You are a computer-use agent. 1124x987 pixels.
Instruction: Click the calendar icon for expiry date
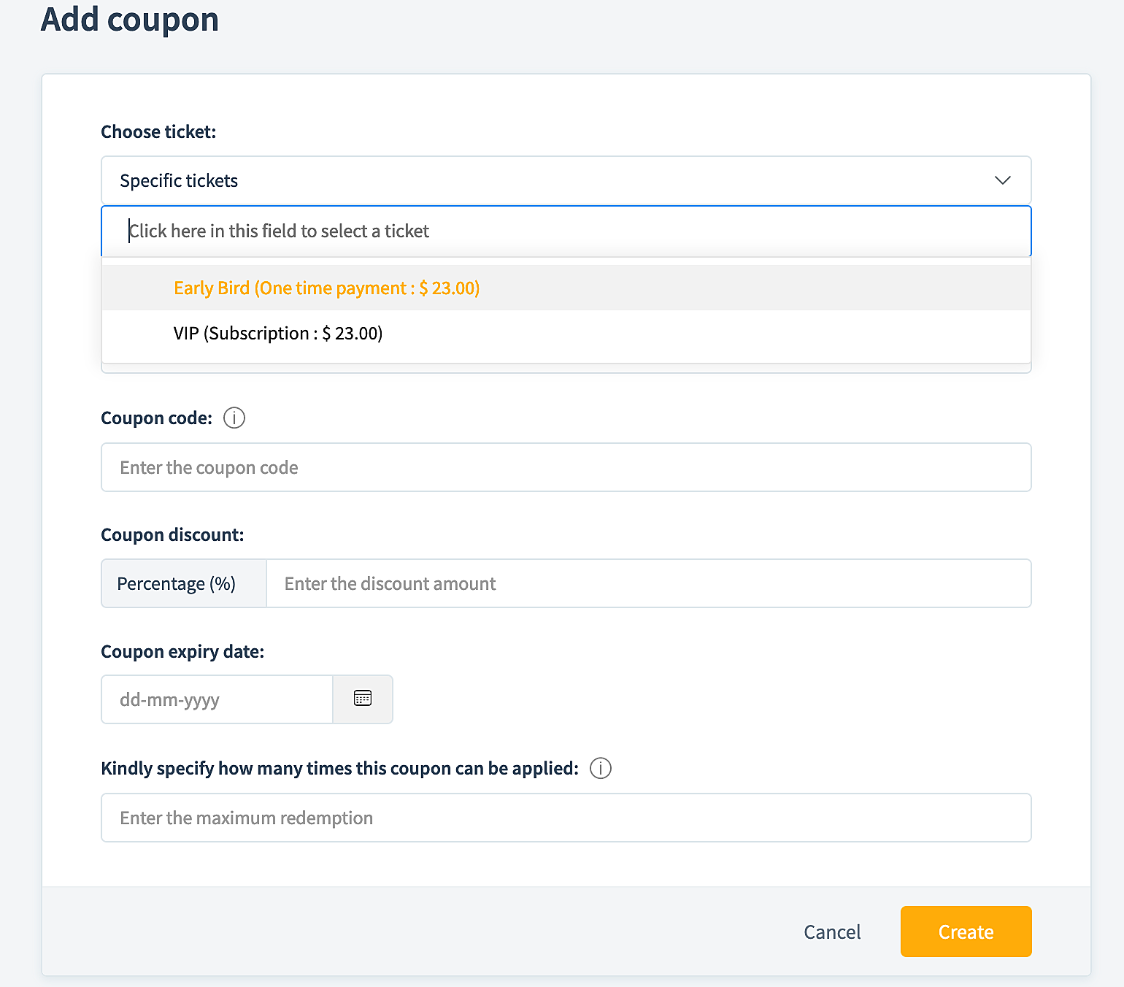pyautogui.click(x=363, y=699)
